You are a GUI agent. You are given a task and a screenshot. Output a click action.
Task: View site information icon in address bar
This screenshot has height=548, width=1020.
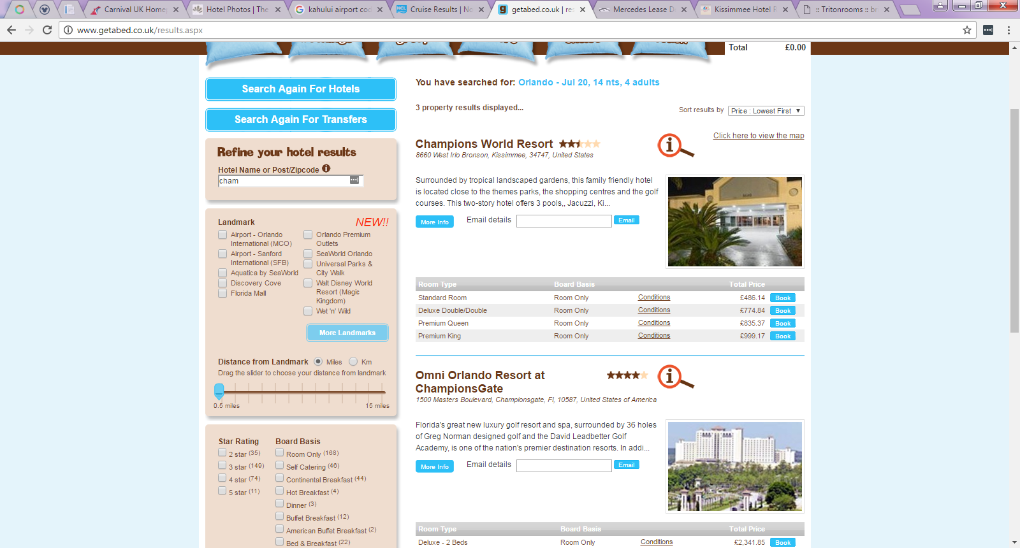(x=68, y=30)
